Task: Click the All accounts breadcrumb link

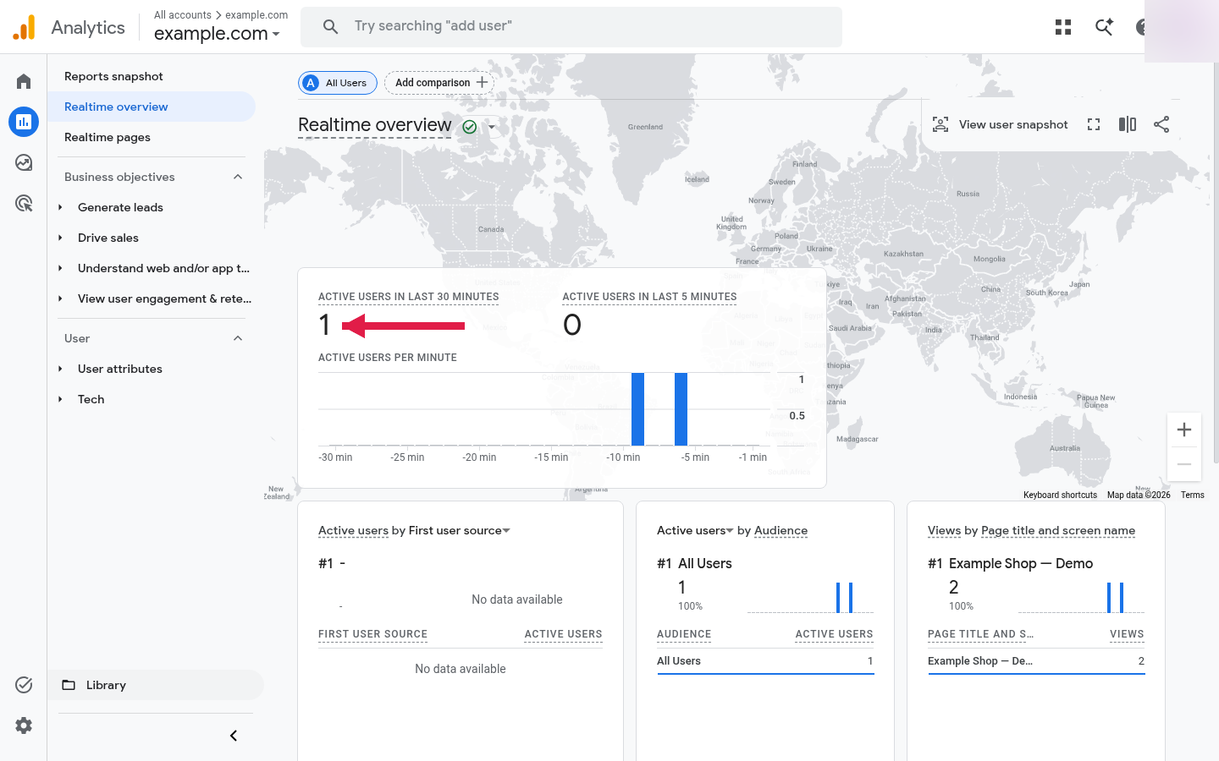Action: [183, 15]
